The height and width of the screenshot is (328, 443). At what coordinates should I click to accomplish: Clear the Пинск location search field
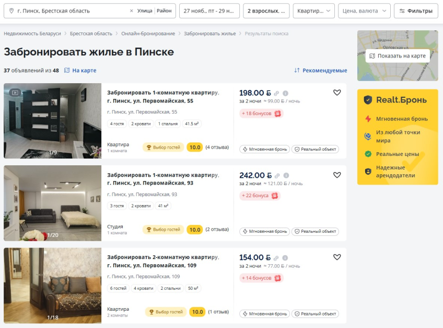[x=131, y=11]
